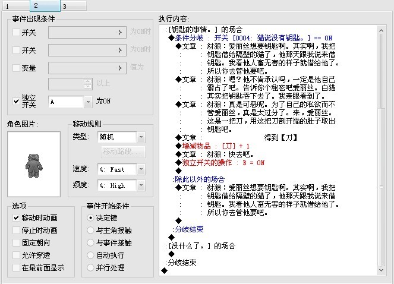Select the [没什么了。] 的场合 line
The width and height of the screenshot is (394, 284).
click(200, 246)
